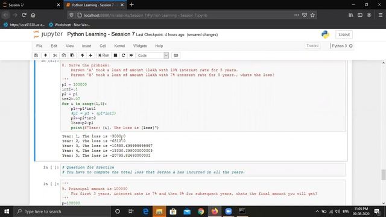
Task: Click the Jupyter logo
Action: (x=48, y=34)
